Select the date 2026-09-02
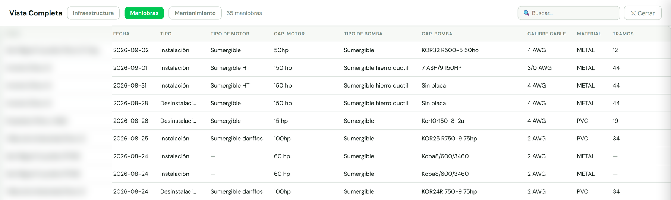The height and width of the screenshot is (200, 671). click(131, 50)
